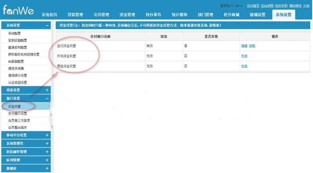313x173 pixels.
Task: Open the 贷款管理 tab
Action: coord(75,15)
